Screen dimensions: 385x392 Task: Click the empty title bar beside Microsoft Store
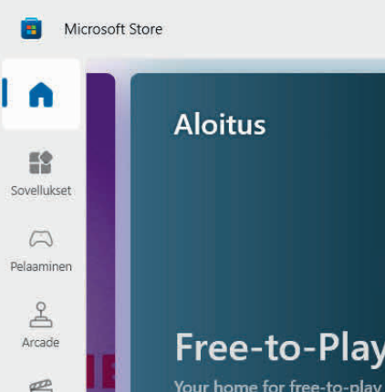click(274, 29)
